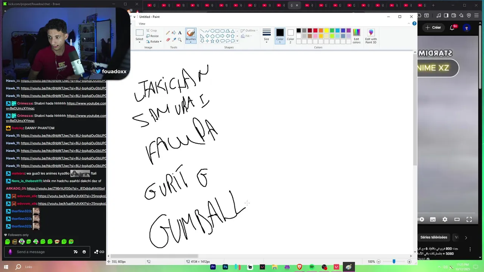Select the Text tool in Paint

coord(180,33)
